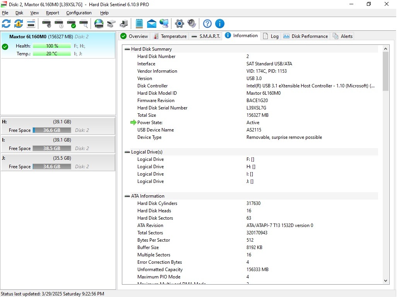Image resolution: width=404 pixels, height=297 pixels.
Task: Click the Device Type row label
Action: point(149,137)
